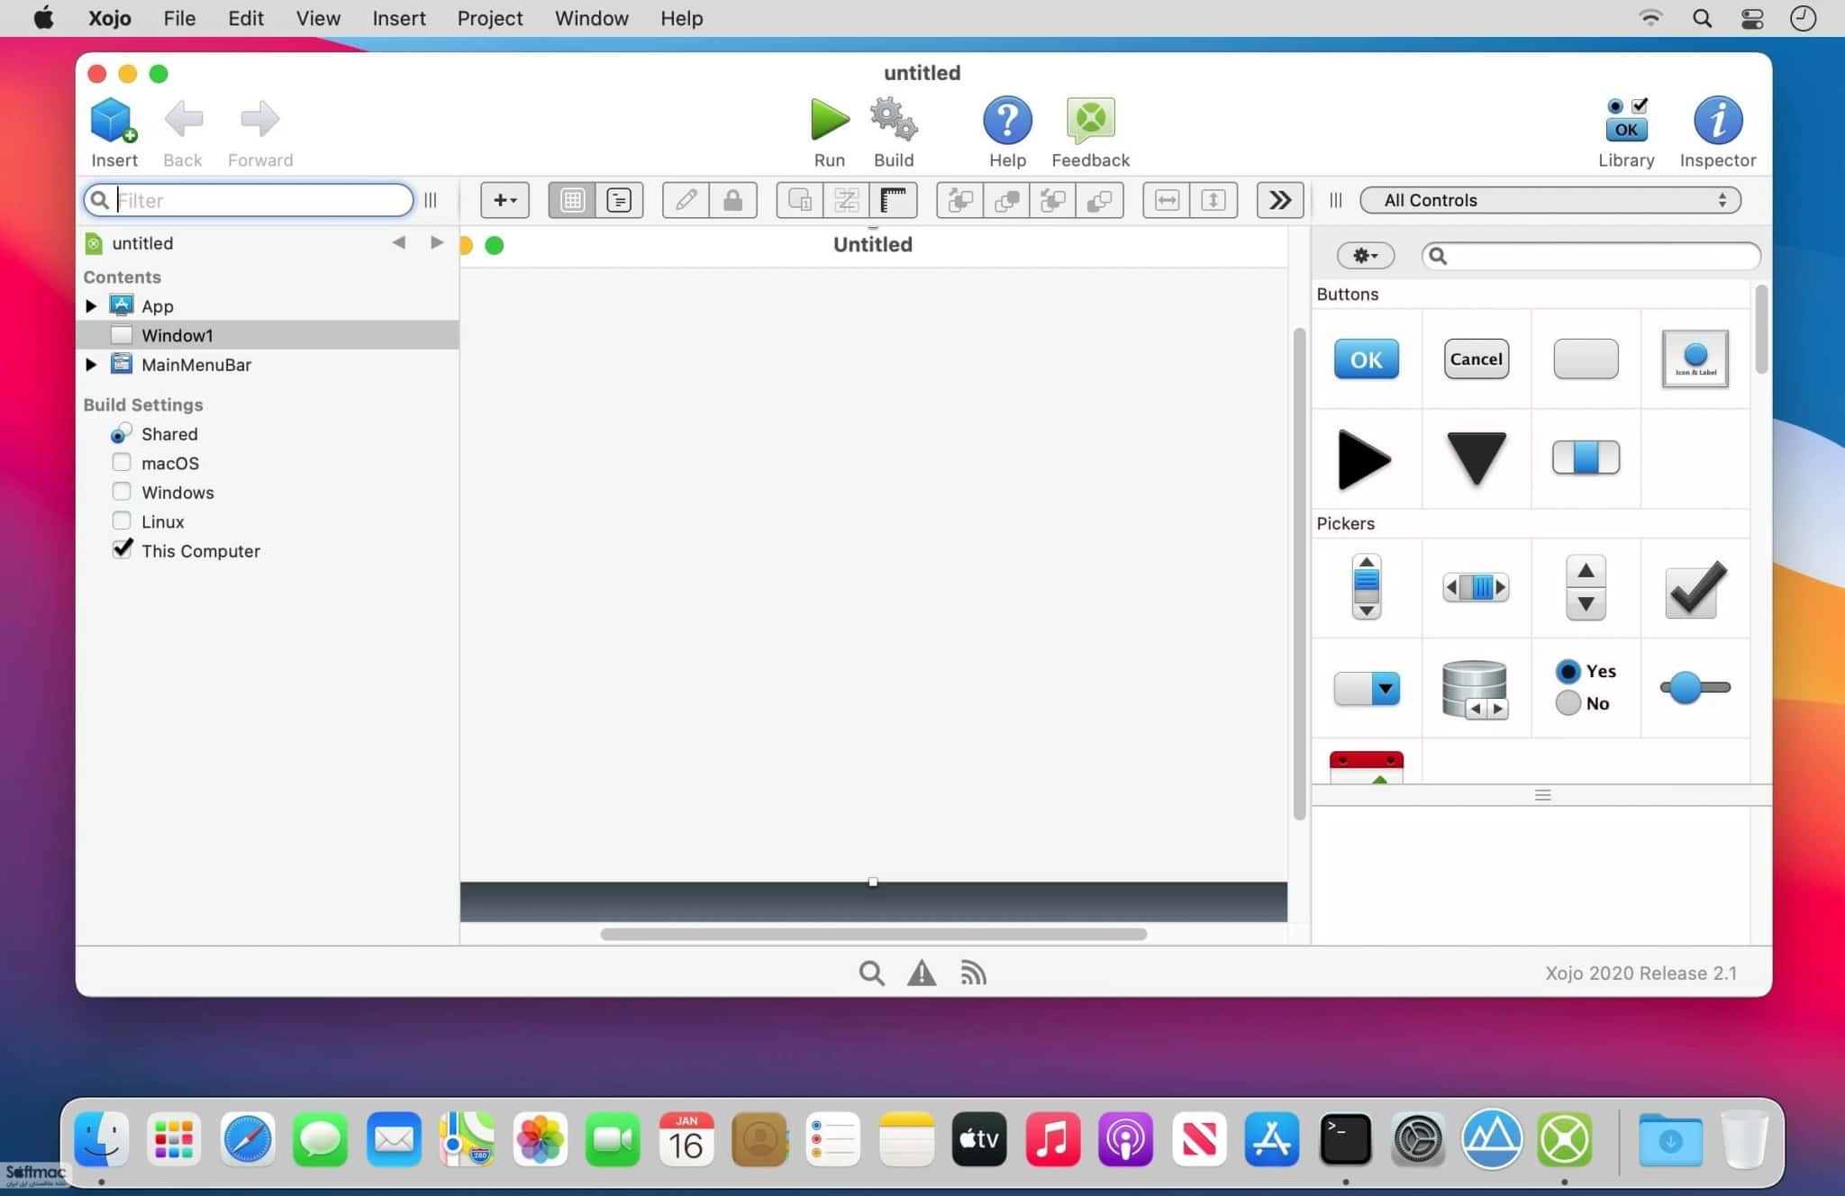
Task: Open the Project menu
Action: (x=489, y=18)
